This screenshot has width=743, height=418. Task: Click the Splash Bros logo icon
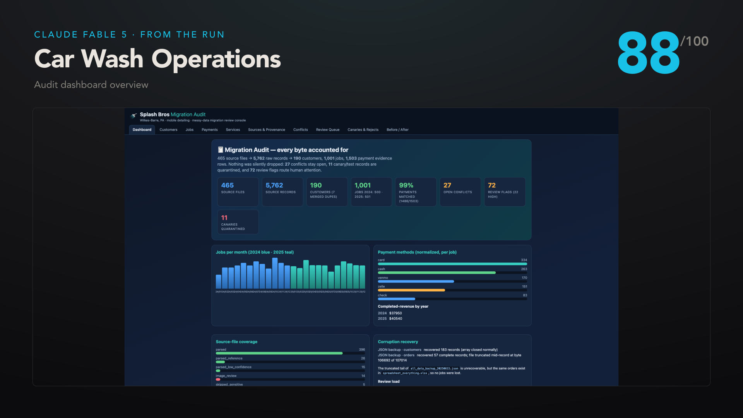(134, 115)
